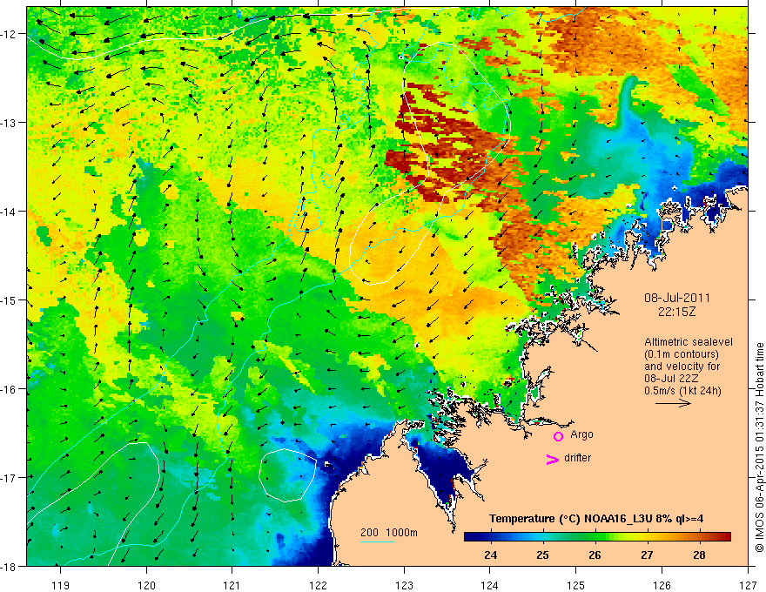Click the '08-Jul 22Z' caption line
766x592 pixels.
(x=671, y=378)
